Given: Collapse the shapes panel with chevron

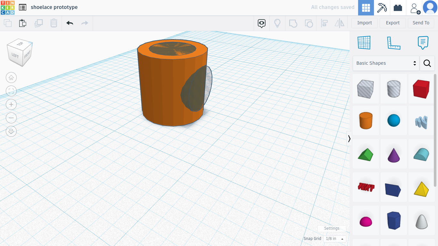Looking at the screenshot, I should [x=349, y=139].
